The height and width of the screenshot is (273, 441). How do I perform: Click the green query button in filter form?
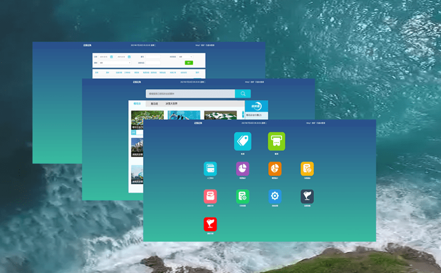tap(189, 63)
